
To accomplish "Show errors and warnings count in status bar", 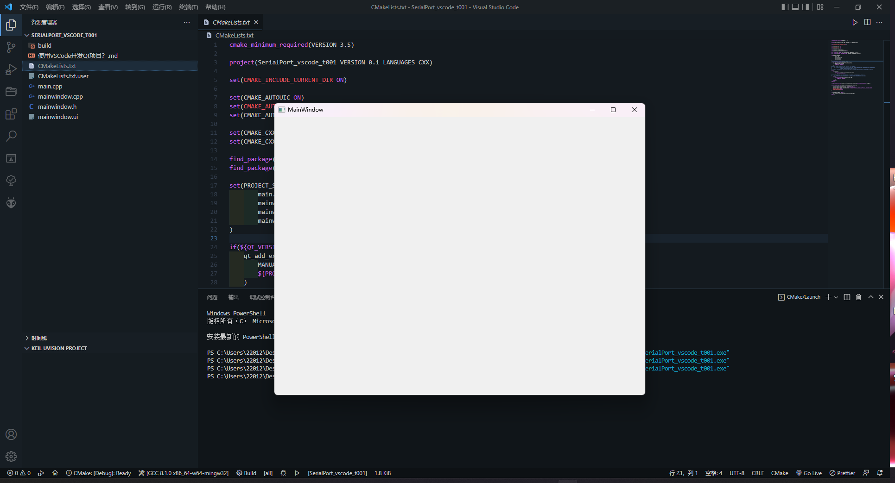I will click(x=19, y=473).
